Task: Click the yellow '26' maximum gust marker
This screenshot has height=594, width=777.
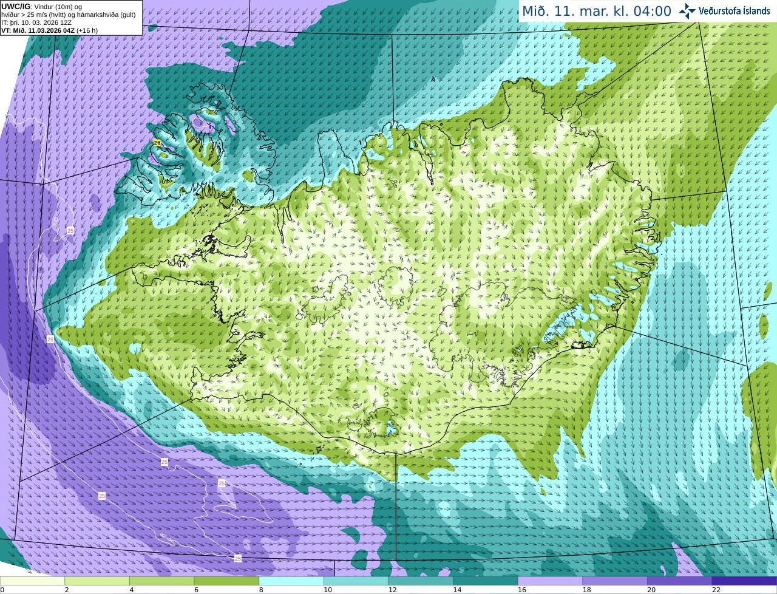Action: pos(157,143)
